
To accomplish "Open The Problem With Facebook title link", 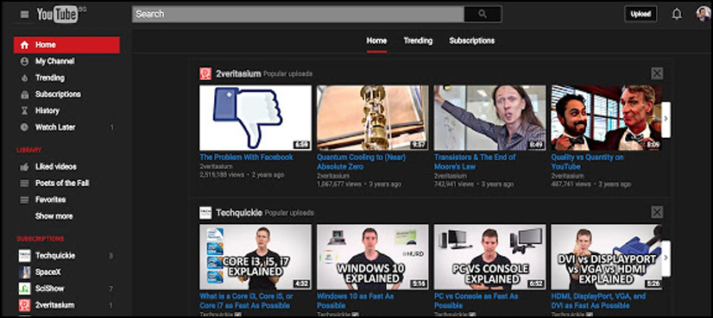I will click(x=246, y=157).
